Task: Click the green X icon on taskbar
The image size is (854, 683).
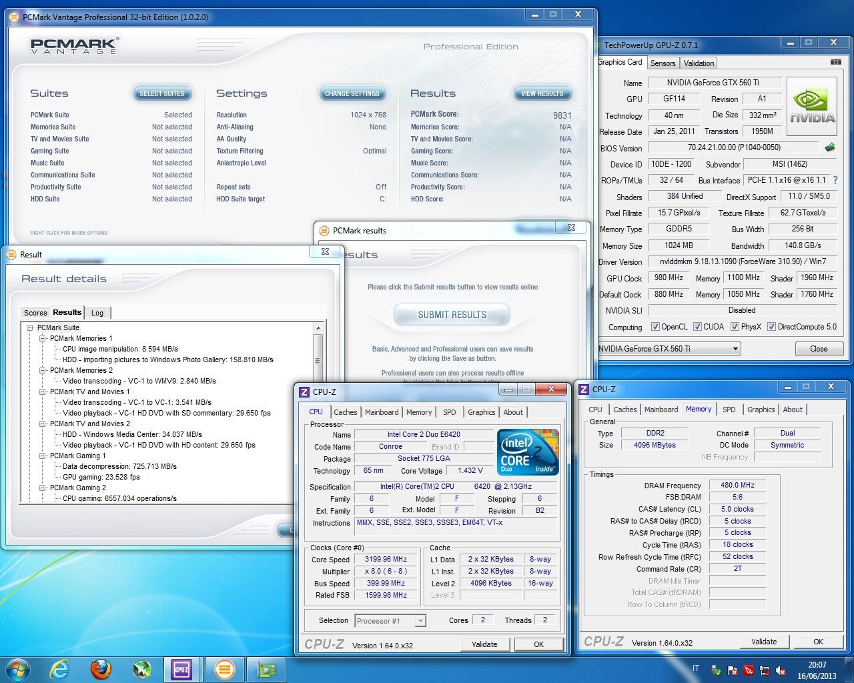Action: click(x=141, y=669)
